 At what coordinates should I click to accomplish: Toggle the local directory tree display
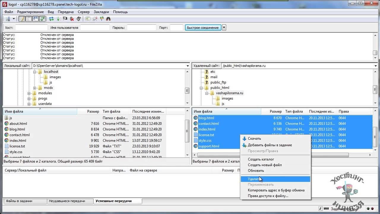coord(28,19)
